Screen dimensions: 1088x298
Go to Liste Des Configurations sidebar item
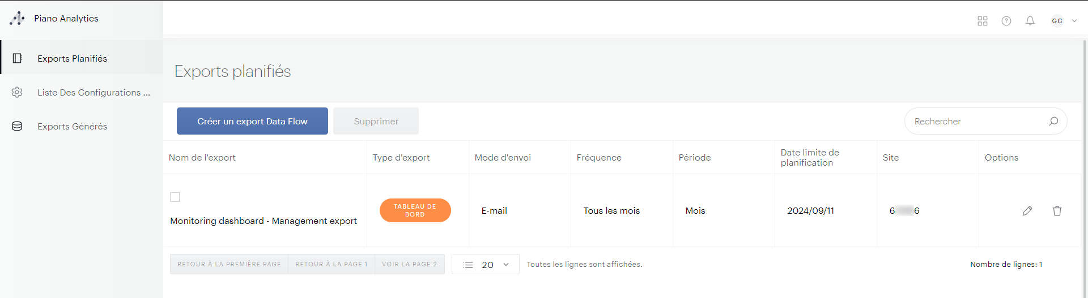[x=93, y=92]
